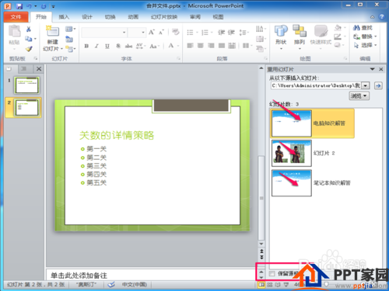
Task: Expand the slide Section dropdown
Action: (70, 49)
